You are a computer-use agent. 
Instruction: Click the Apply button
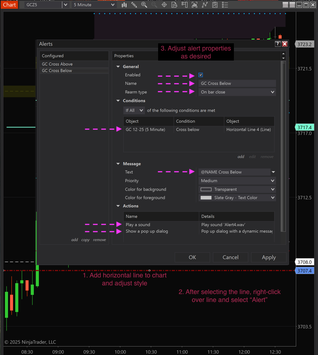pos(269,257)
